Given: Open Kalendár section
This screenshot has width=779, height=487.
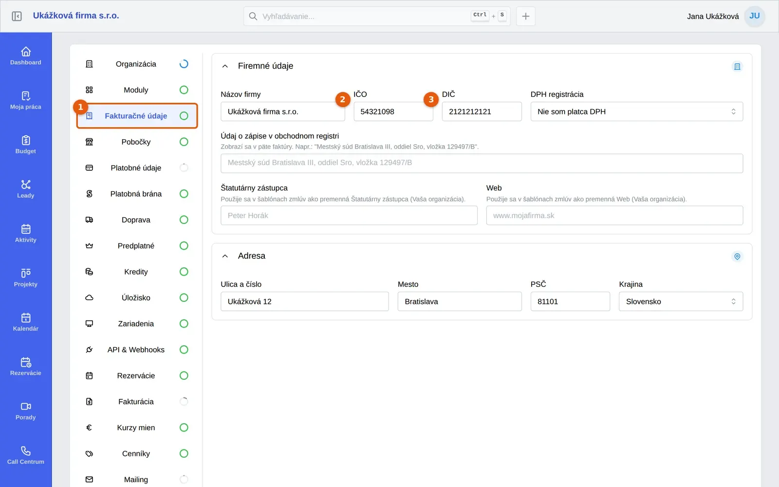Looking at the screenshot, I should (x=26, y=322).
